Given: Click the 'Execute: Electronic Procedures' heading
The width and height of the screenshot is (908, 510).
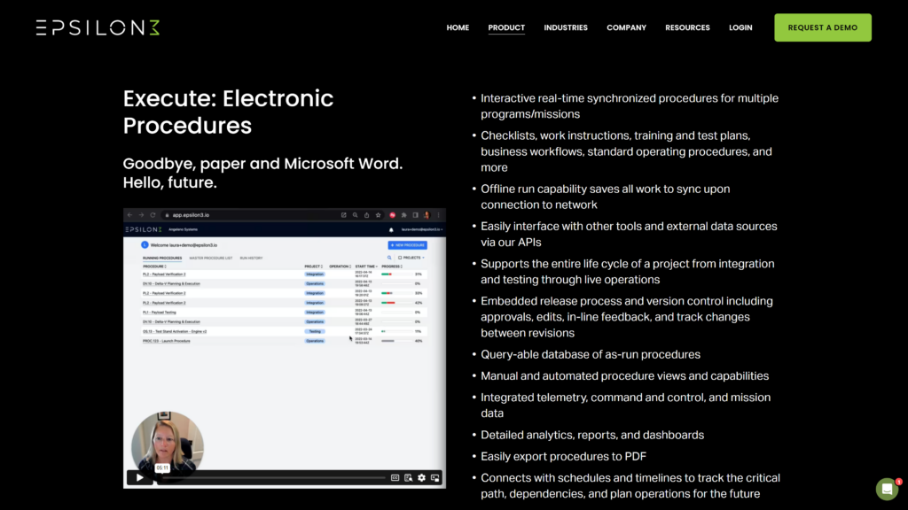Looking at the screenshot, I should coord(228,112).
